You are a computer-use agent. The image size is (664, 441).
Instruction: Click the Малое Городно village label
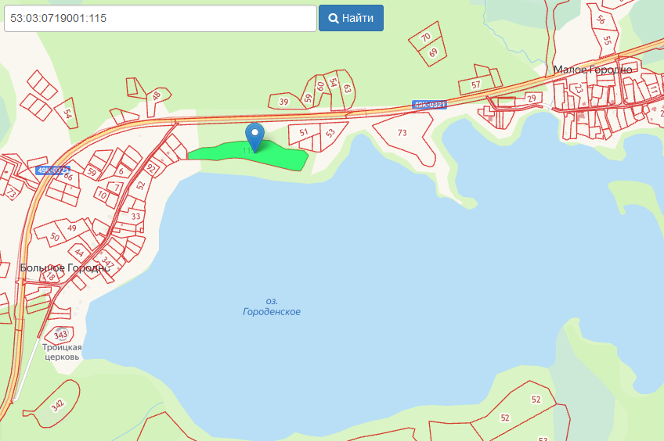tap(593, 70)
